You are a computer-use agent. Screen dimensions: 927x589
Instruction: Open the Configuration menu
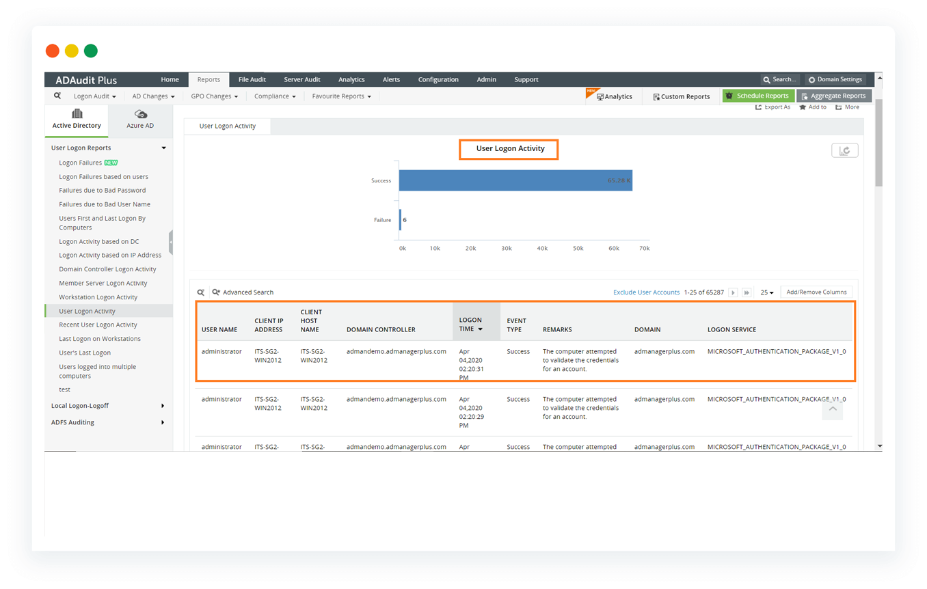point(438,79)
